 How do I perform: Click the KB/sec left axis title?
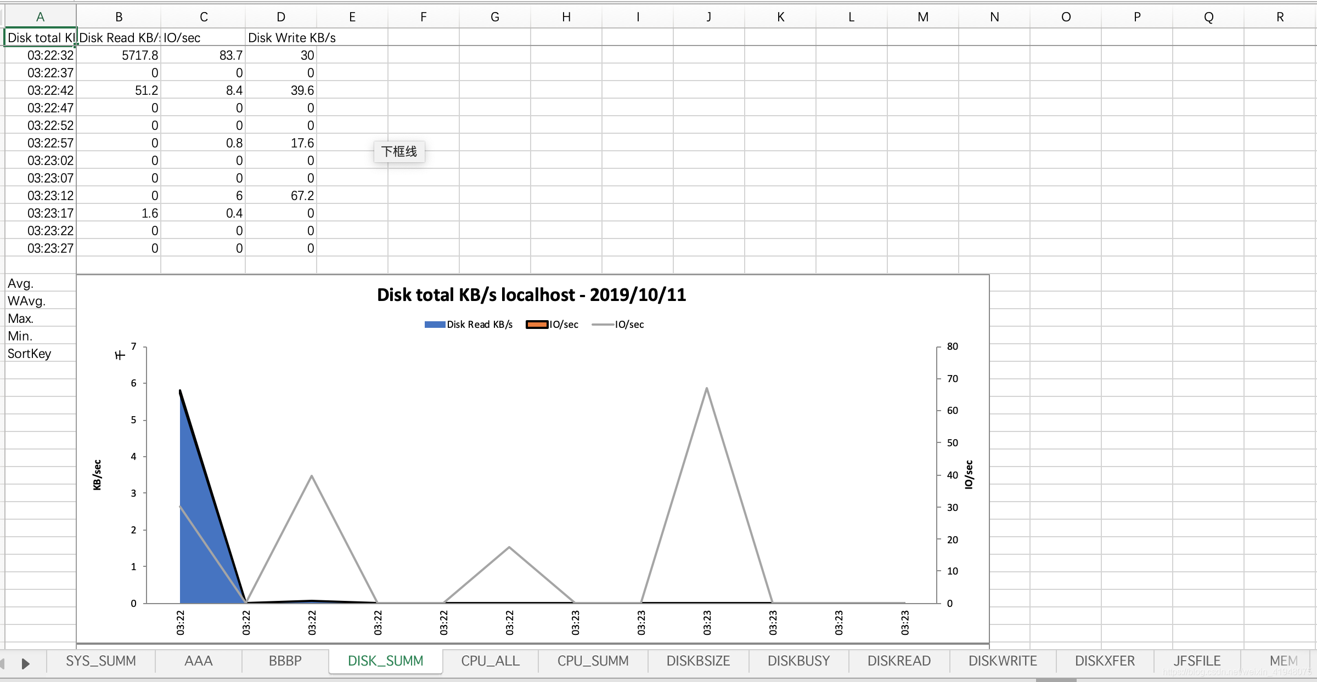(x=97, y=474)
